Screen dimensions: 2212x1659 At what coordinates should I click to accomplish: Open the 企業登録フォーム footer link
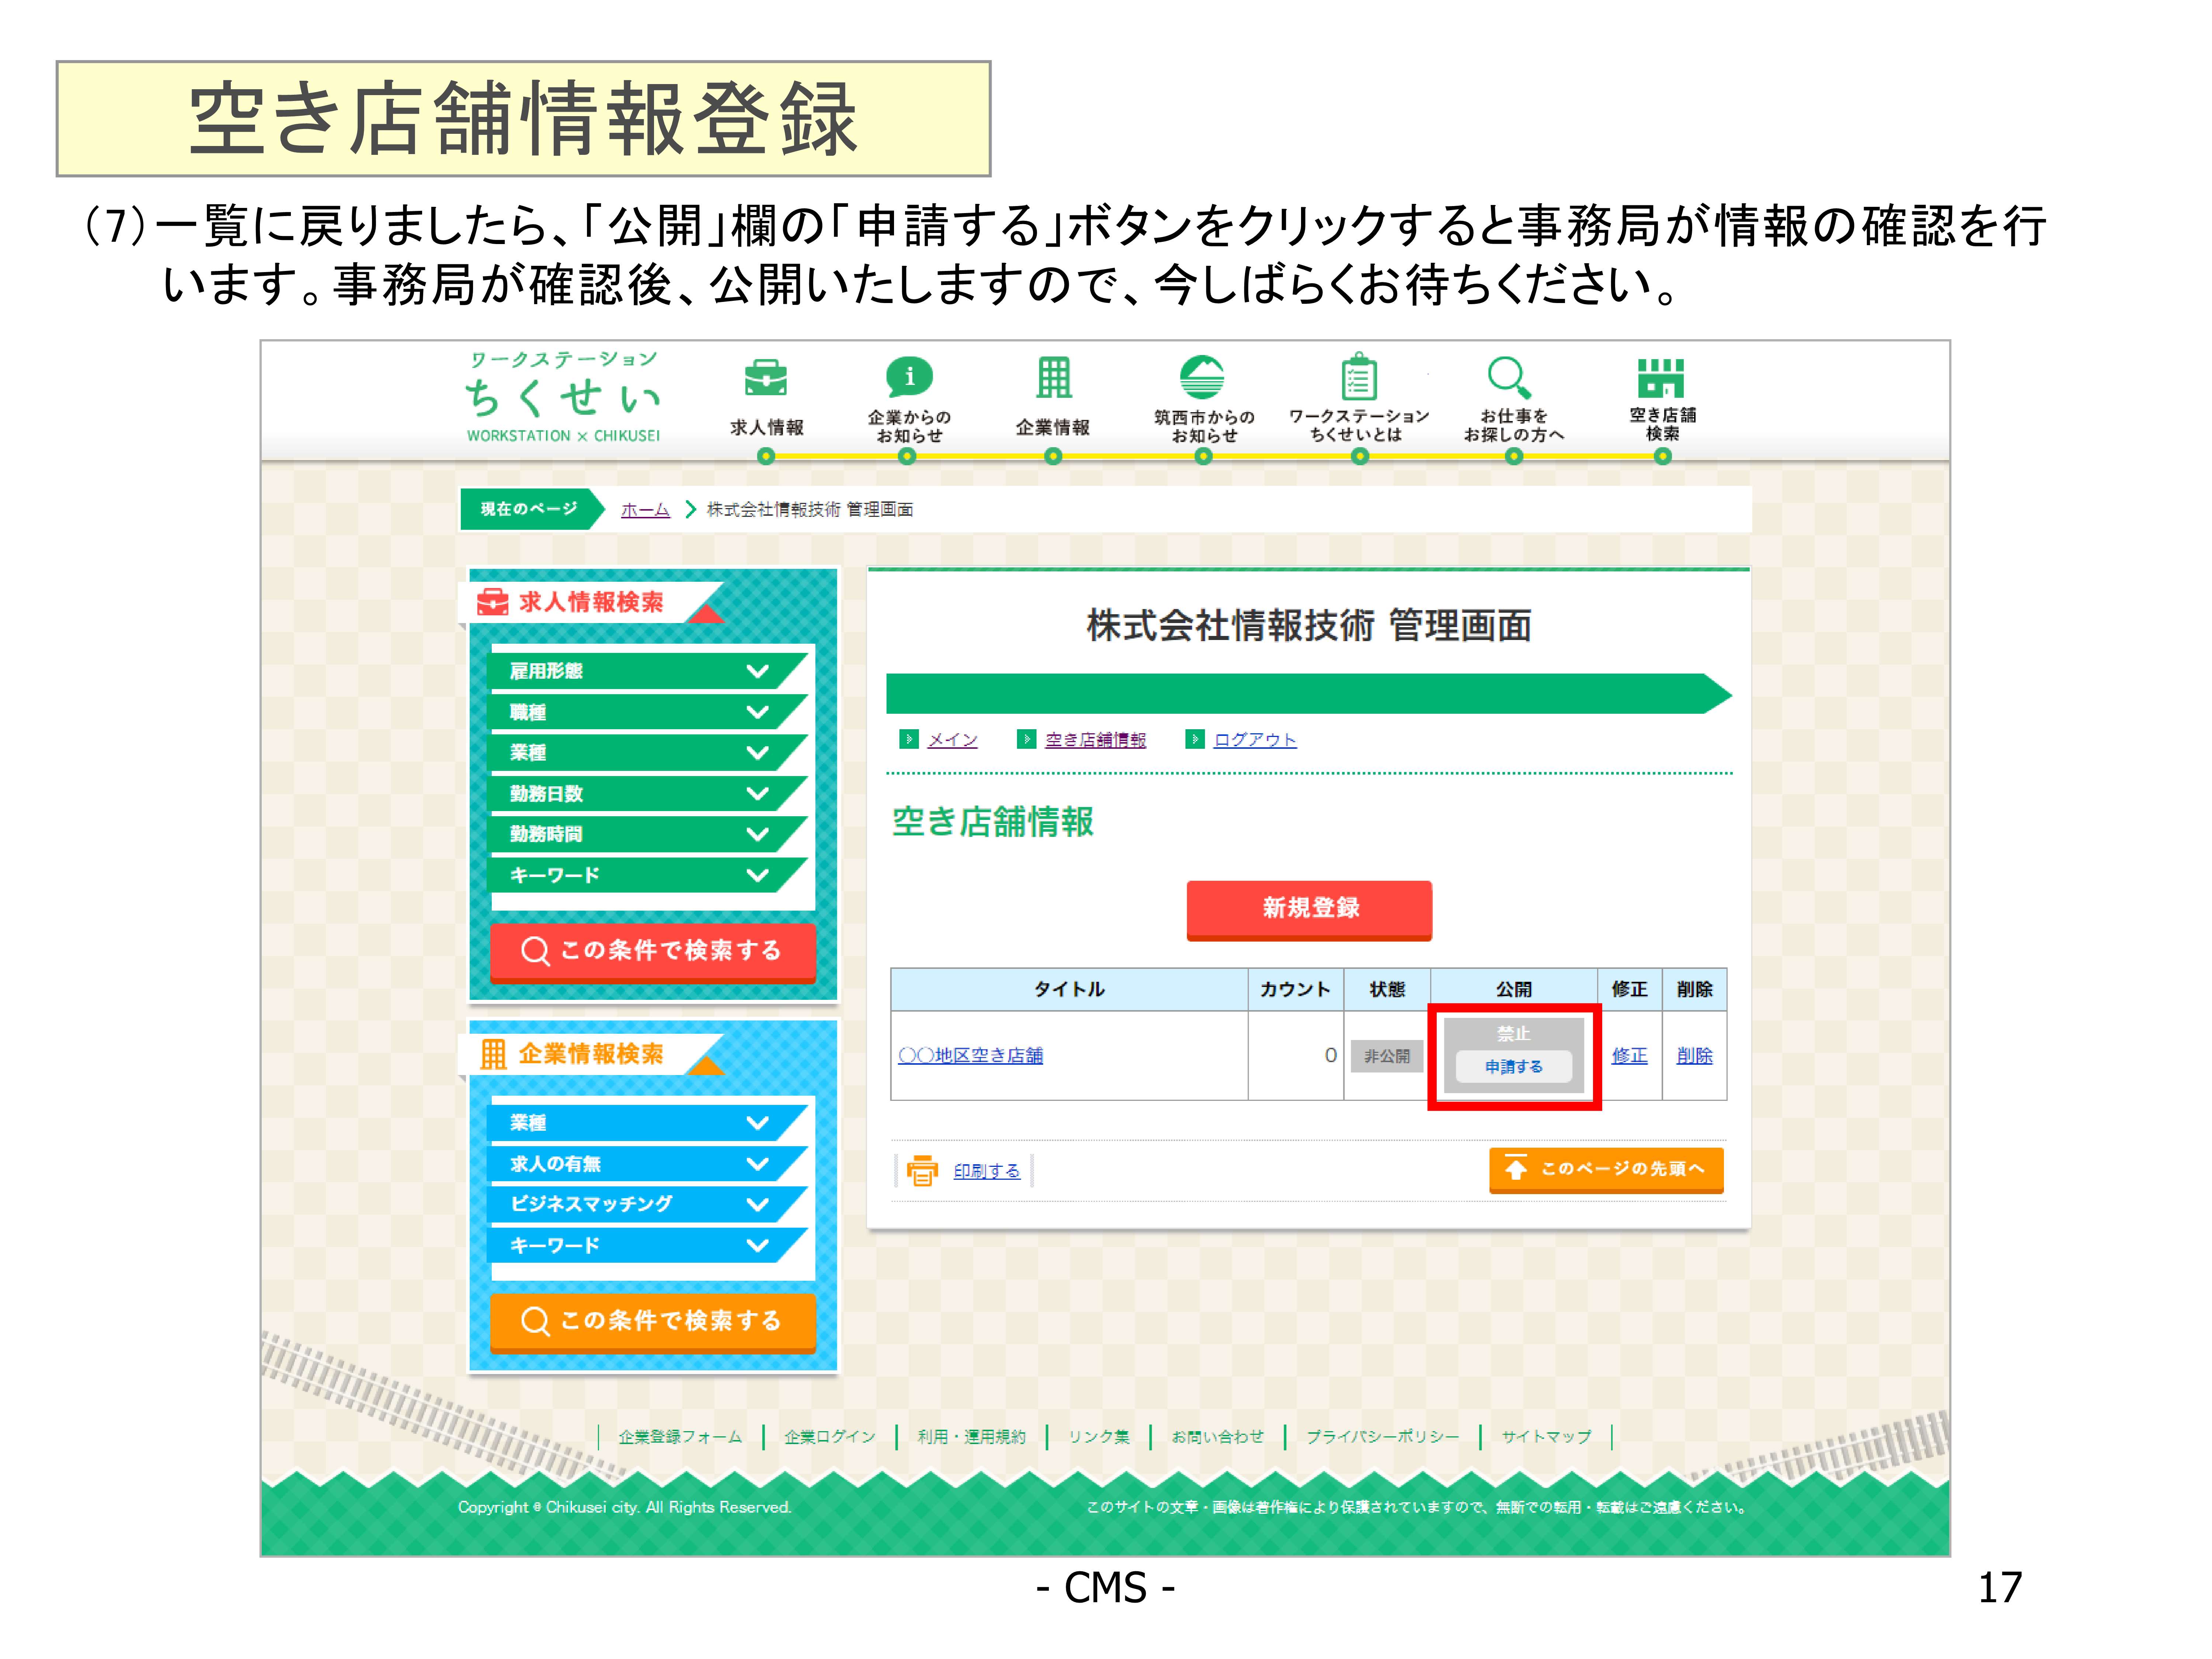(680, 1437)
